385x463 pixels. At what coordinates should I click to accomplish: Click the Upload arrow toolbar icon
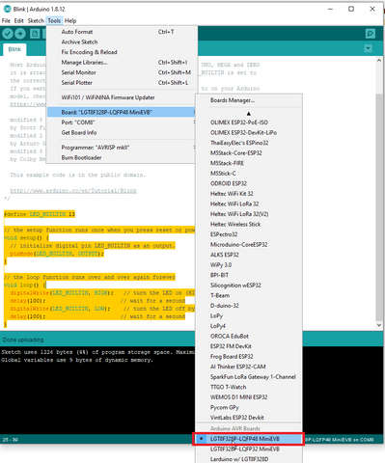(20, 34)
